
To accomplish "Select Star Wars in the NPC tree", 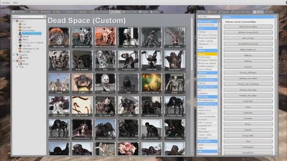I will [x=26, y=46].
